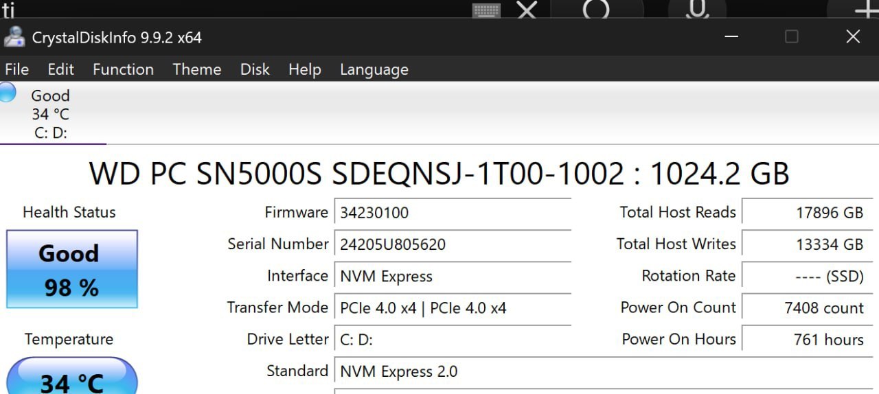Click the Standard value NVM Express 2.0
This screenshot has width=879, height=394.
point(603,371)
